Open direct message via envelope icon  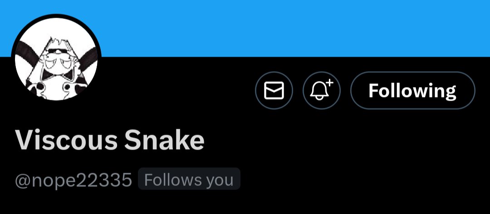pos(274,90)
